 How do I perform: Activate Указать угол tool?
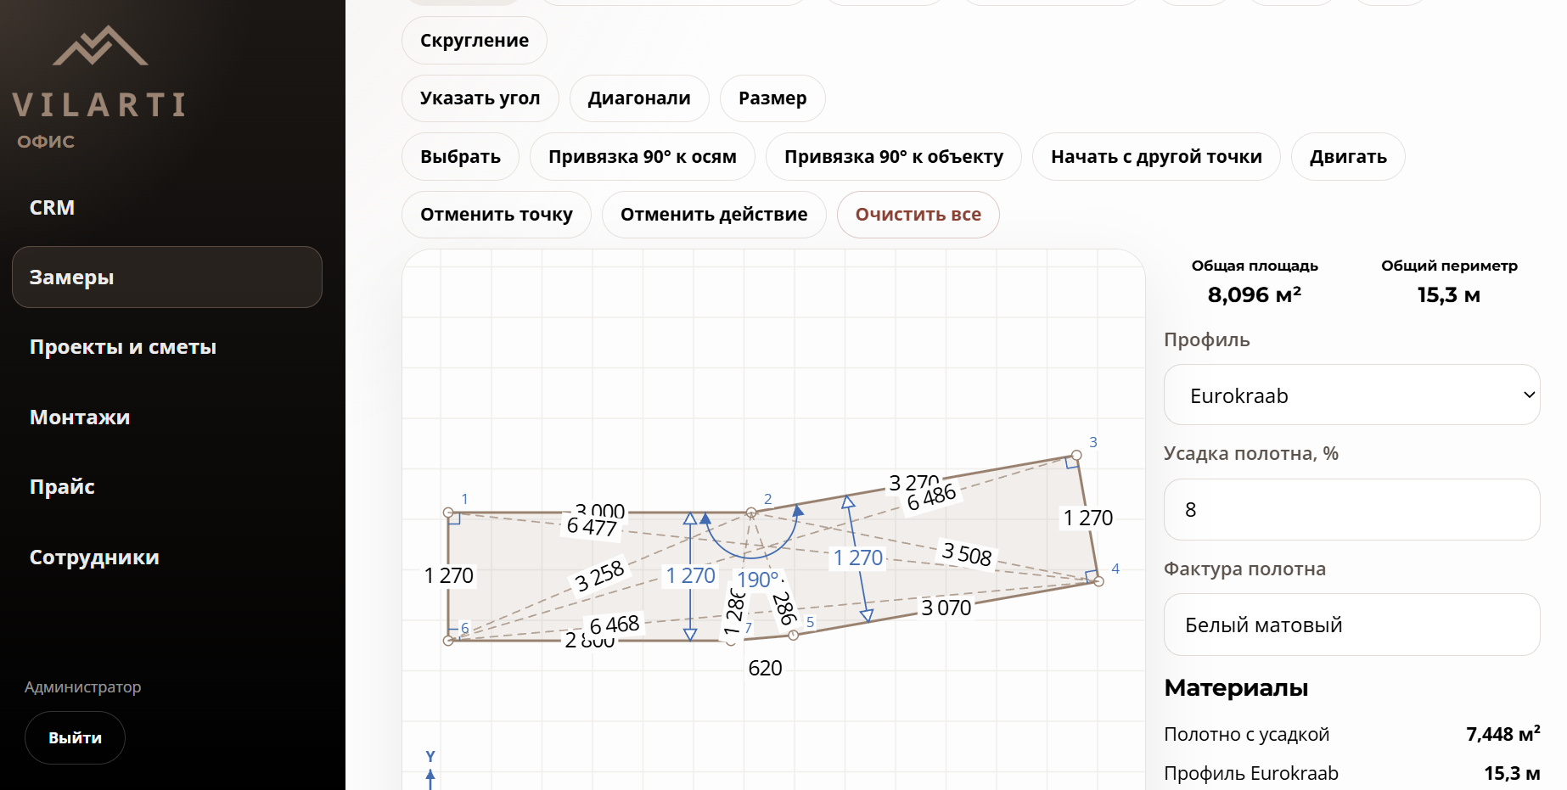(x=480, y=98)
